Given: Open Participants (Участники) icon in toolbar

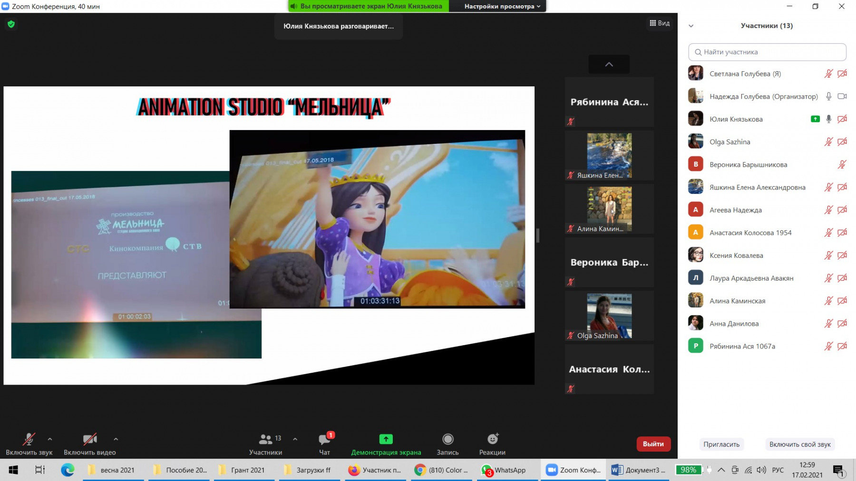Looking at the screenshot, I should click(x=265, y=439).
